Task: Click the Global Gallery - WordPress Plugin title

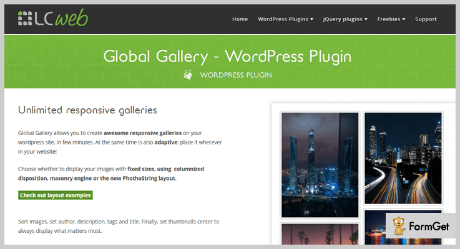Action: pos(227,56)
